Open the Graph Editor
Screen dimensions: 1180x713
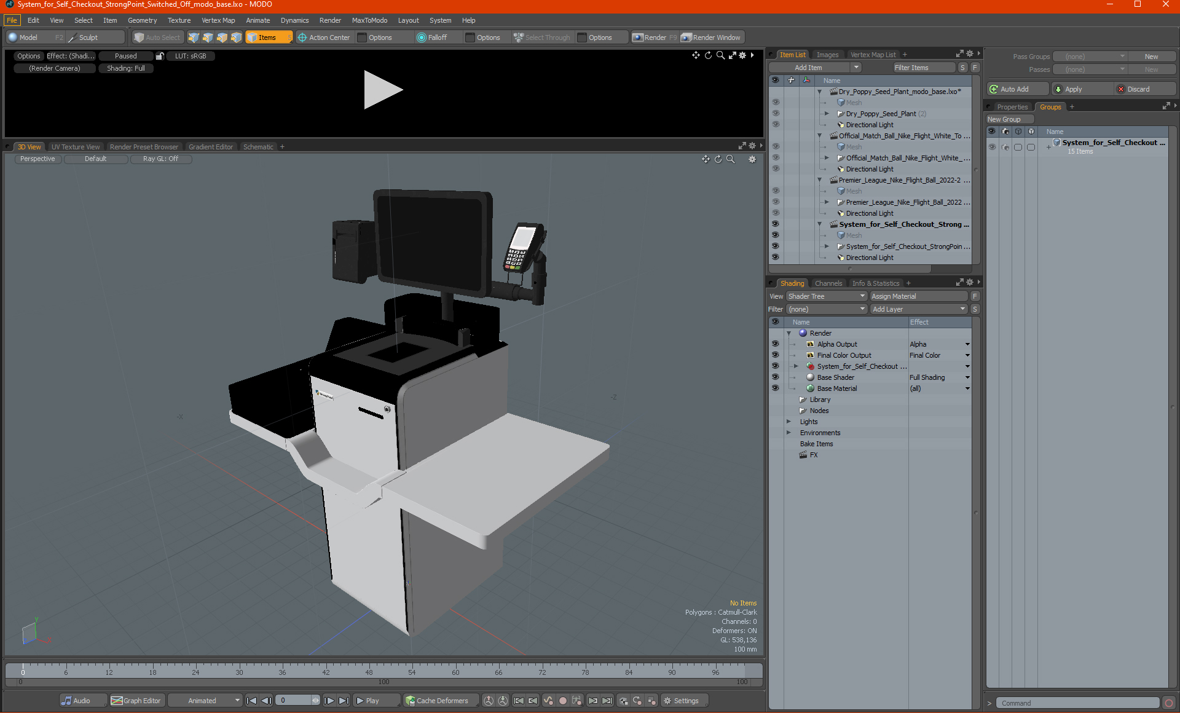point(136,701)
